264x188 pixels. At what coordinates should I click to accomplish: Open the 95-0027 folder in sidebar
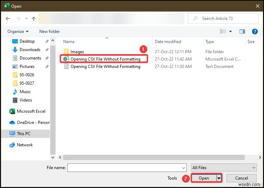pos(27,83)
